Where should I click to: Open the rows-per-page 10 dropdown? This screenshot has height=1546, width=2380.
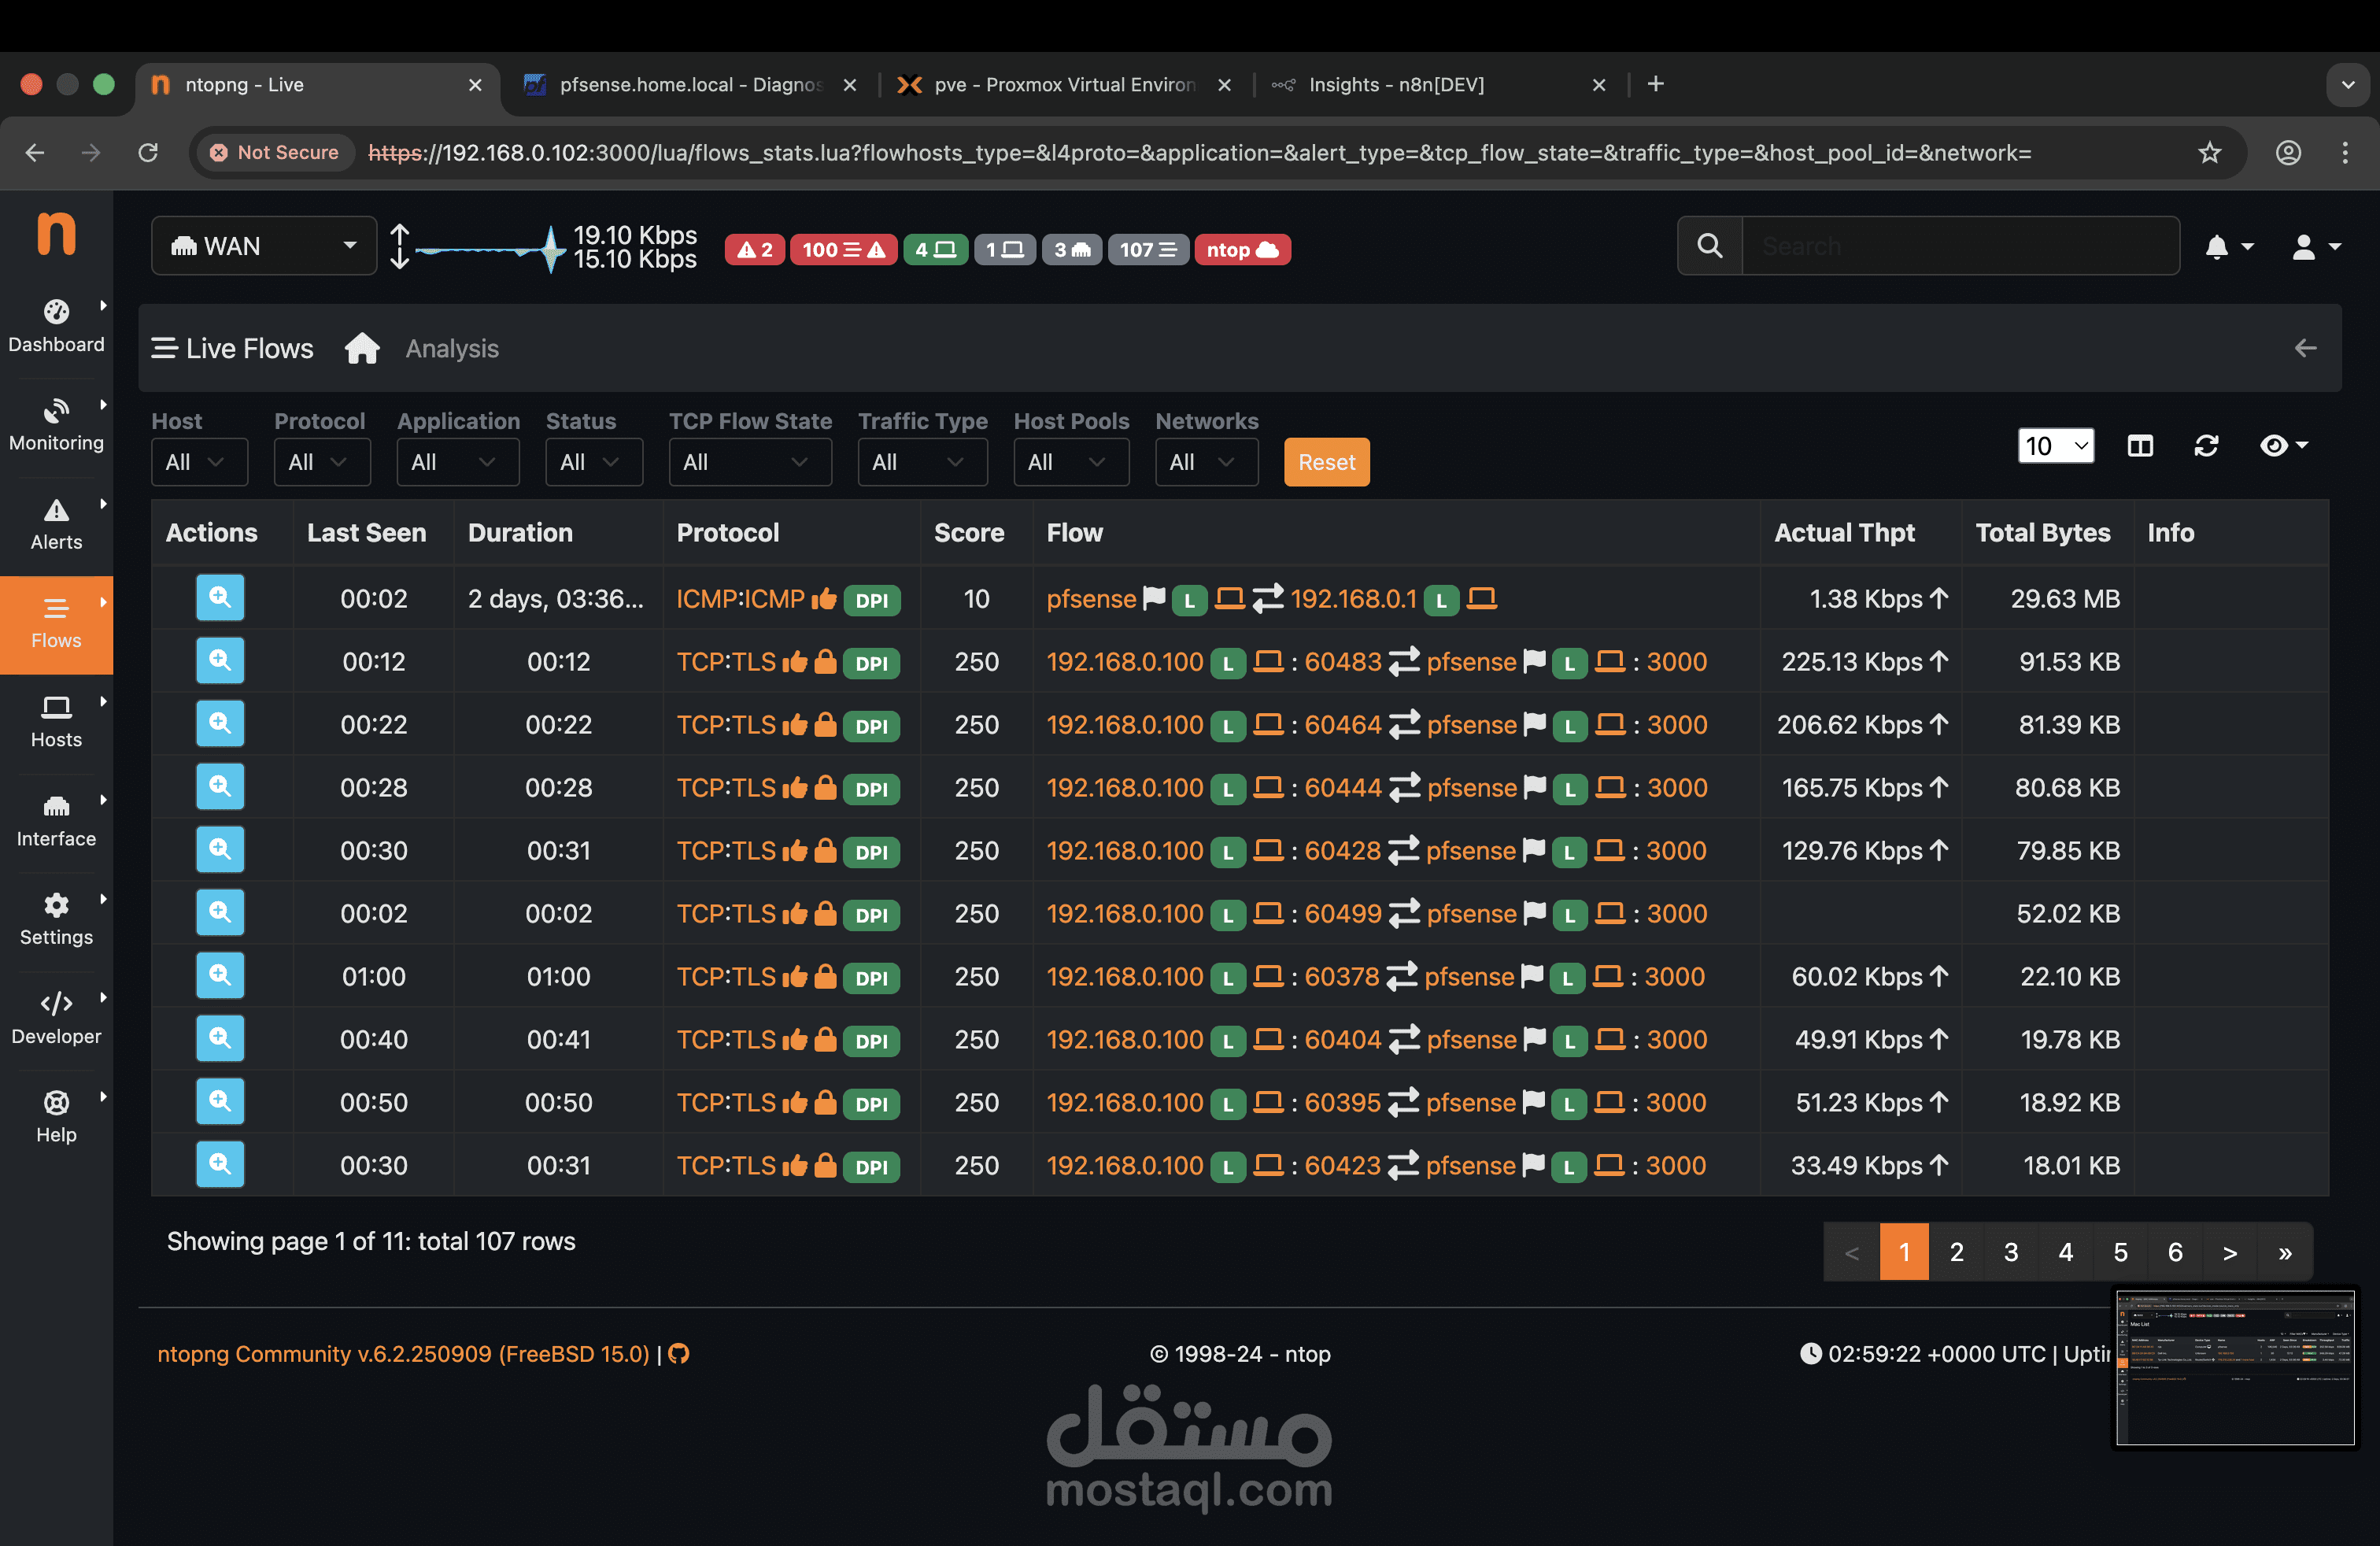coord(2055,446)
